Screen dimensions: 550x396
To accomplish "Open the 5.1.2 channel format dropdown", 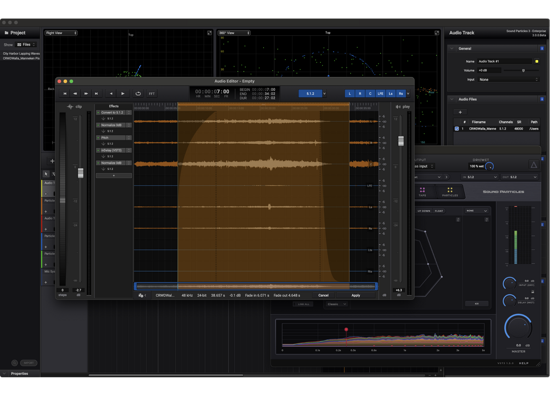I will pyautogui.click(x=324, y=94).
